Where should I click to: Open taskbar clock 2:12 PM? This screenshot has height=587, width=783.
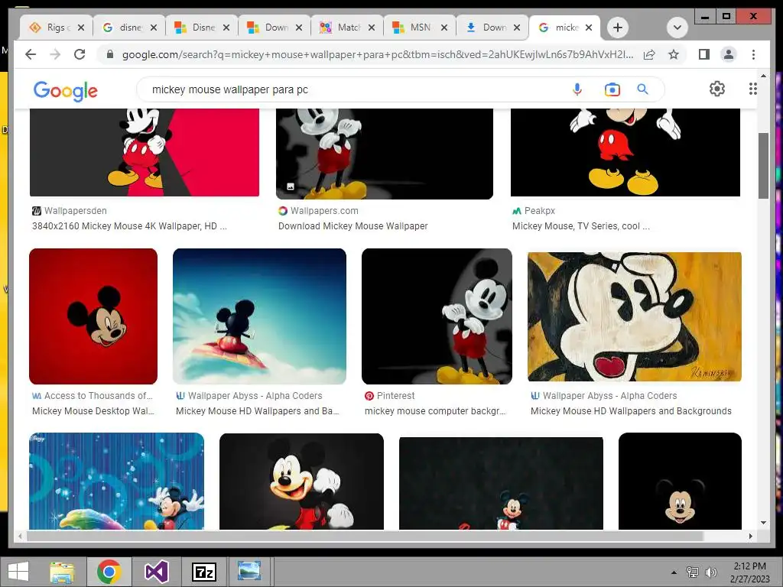(x=749, y=572)
